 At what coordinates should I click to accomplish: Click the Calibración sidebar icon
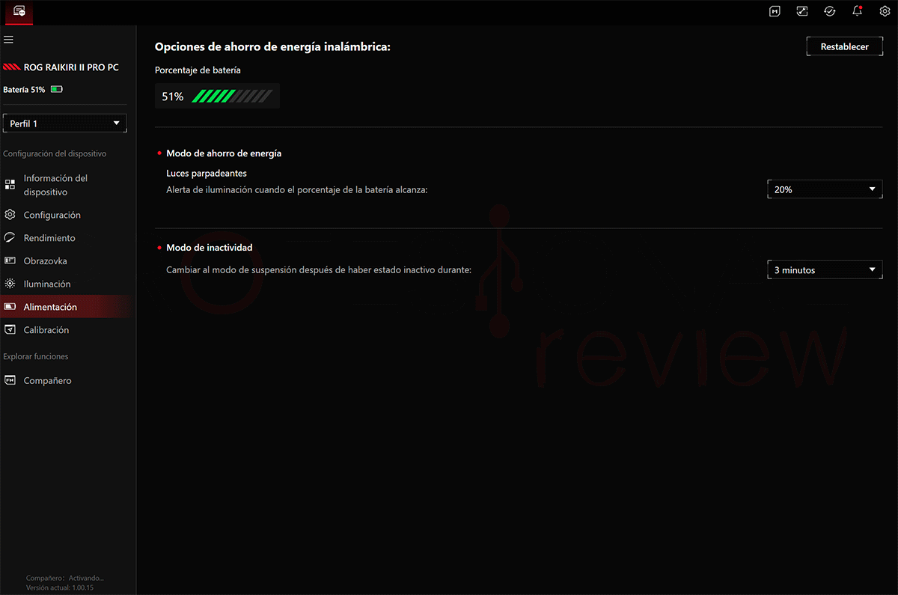pyautogui.click(x=10, y=330)
